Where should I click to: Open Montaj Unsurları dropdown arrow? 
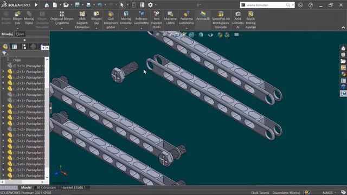[126, 28]
